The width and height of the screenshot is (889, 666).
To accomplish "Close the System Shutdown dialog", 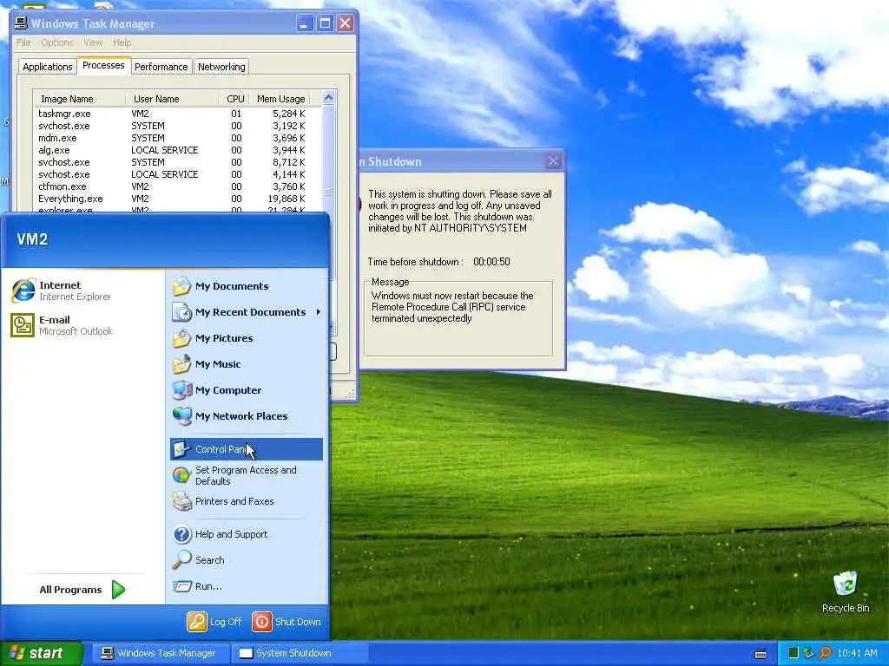I will (553, 161).
